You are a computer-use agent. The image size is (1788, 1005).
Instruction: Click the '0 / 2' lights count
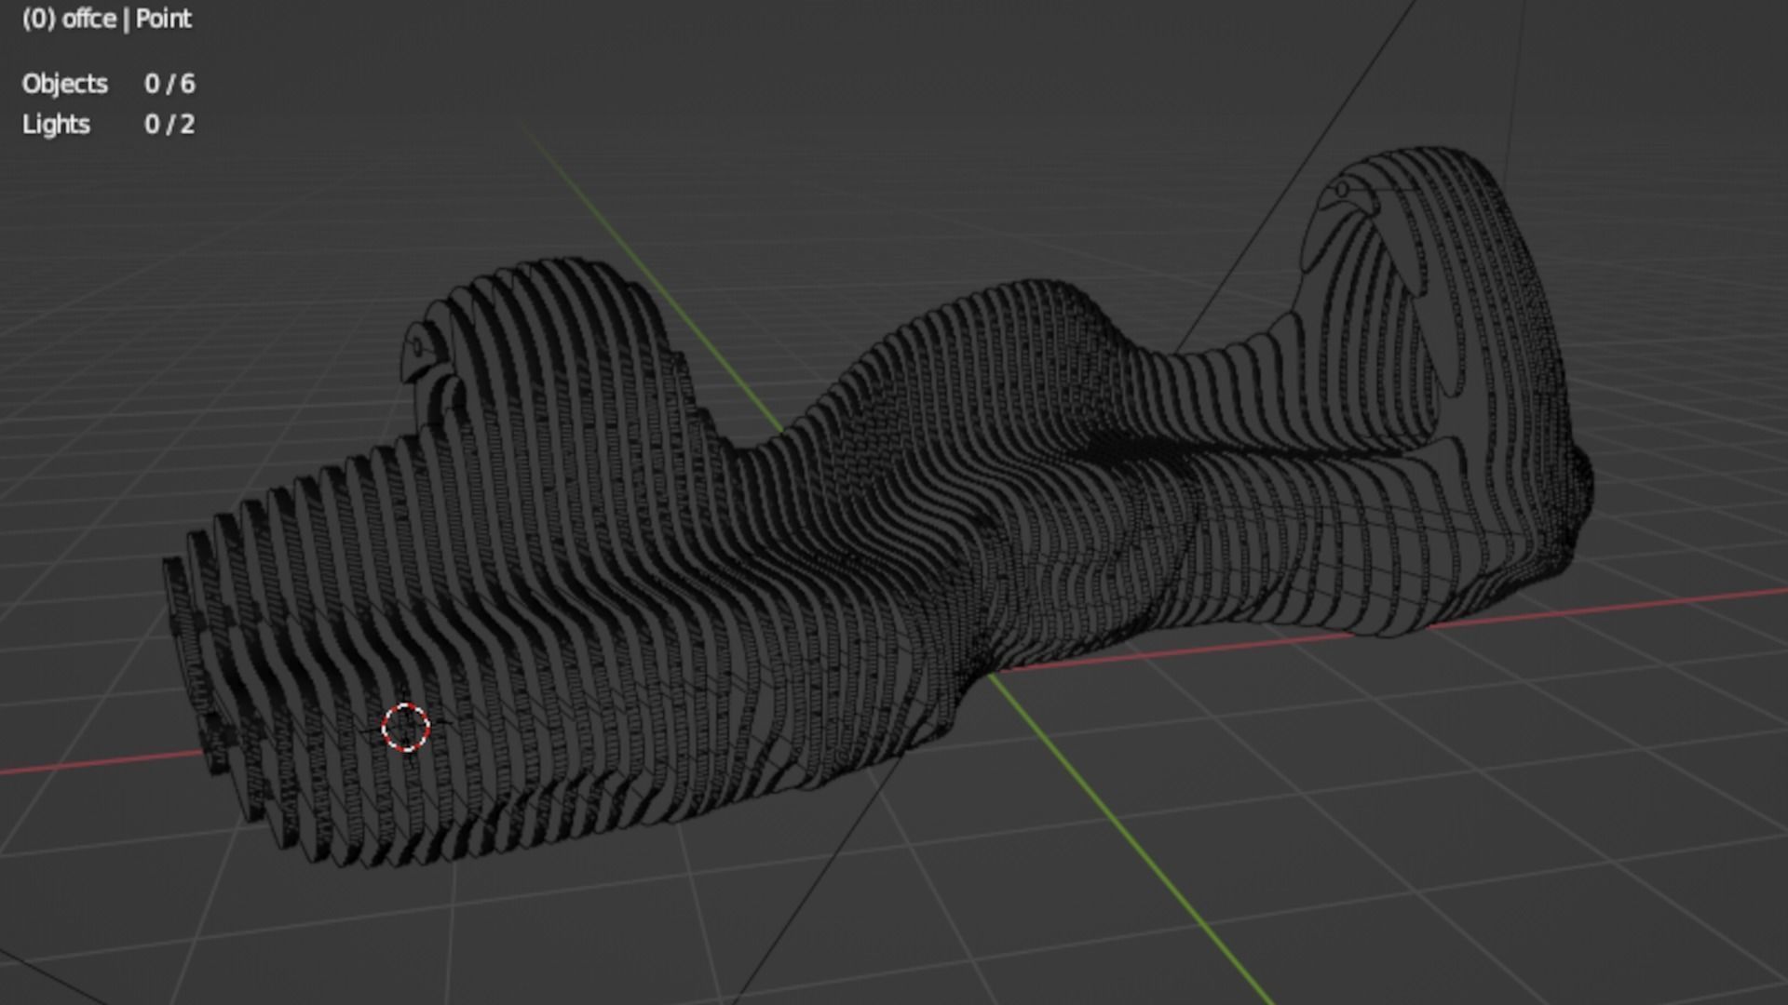(x=169, y=125)
